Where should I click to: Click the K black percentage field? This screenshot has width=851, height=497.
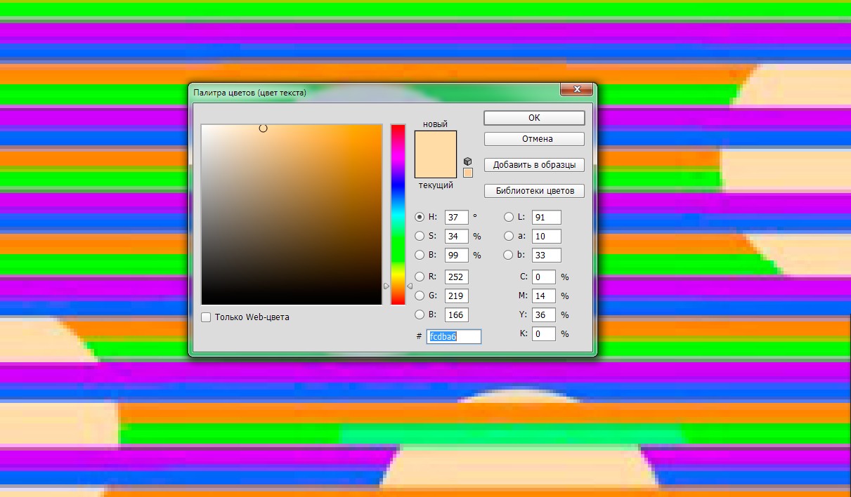(x=544, y=333)
